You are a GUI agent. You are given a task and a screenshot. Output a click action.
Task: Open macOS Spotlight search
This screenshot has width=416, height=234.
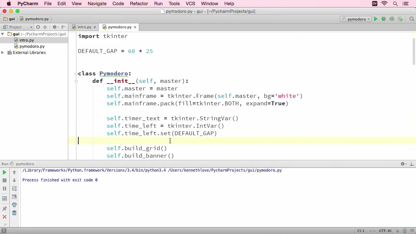point(396,4)
